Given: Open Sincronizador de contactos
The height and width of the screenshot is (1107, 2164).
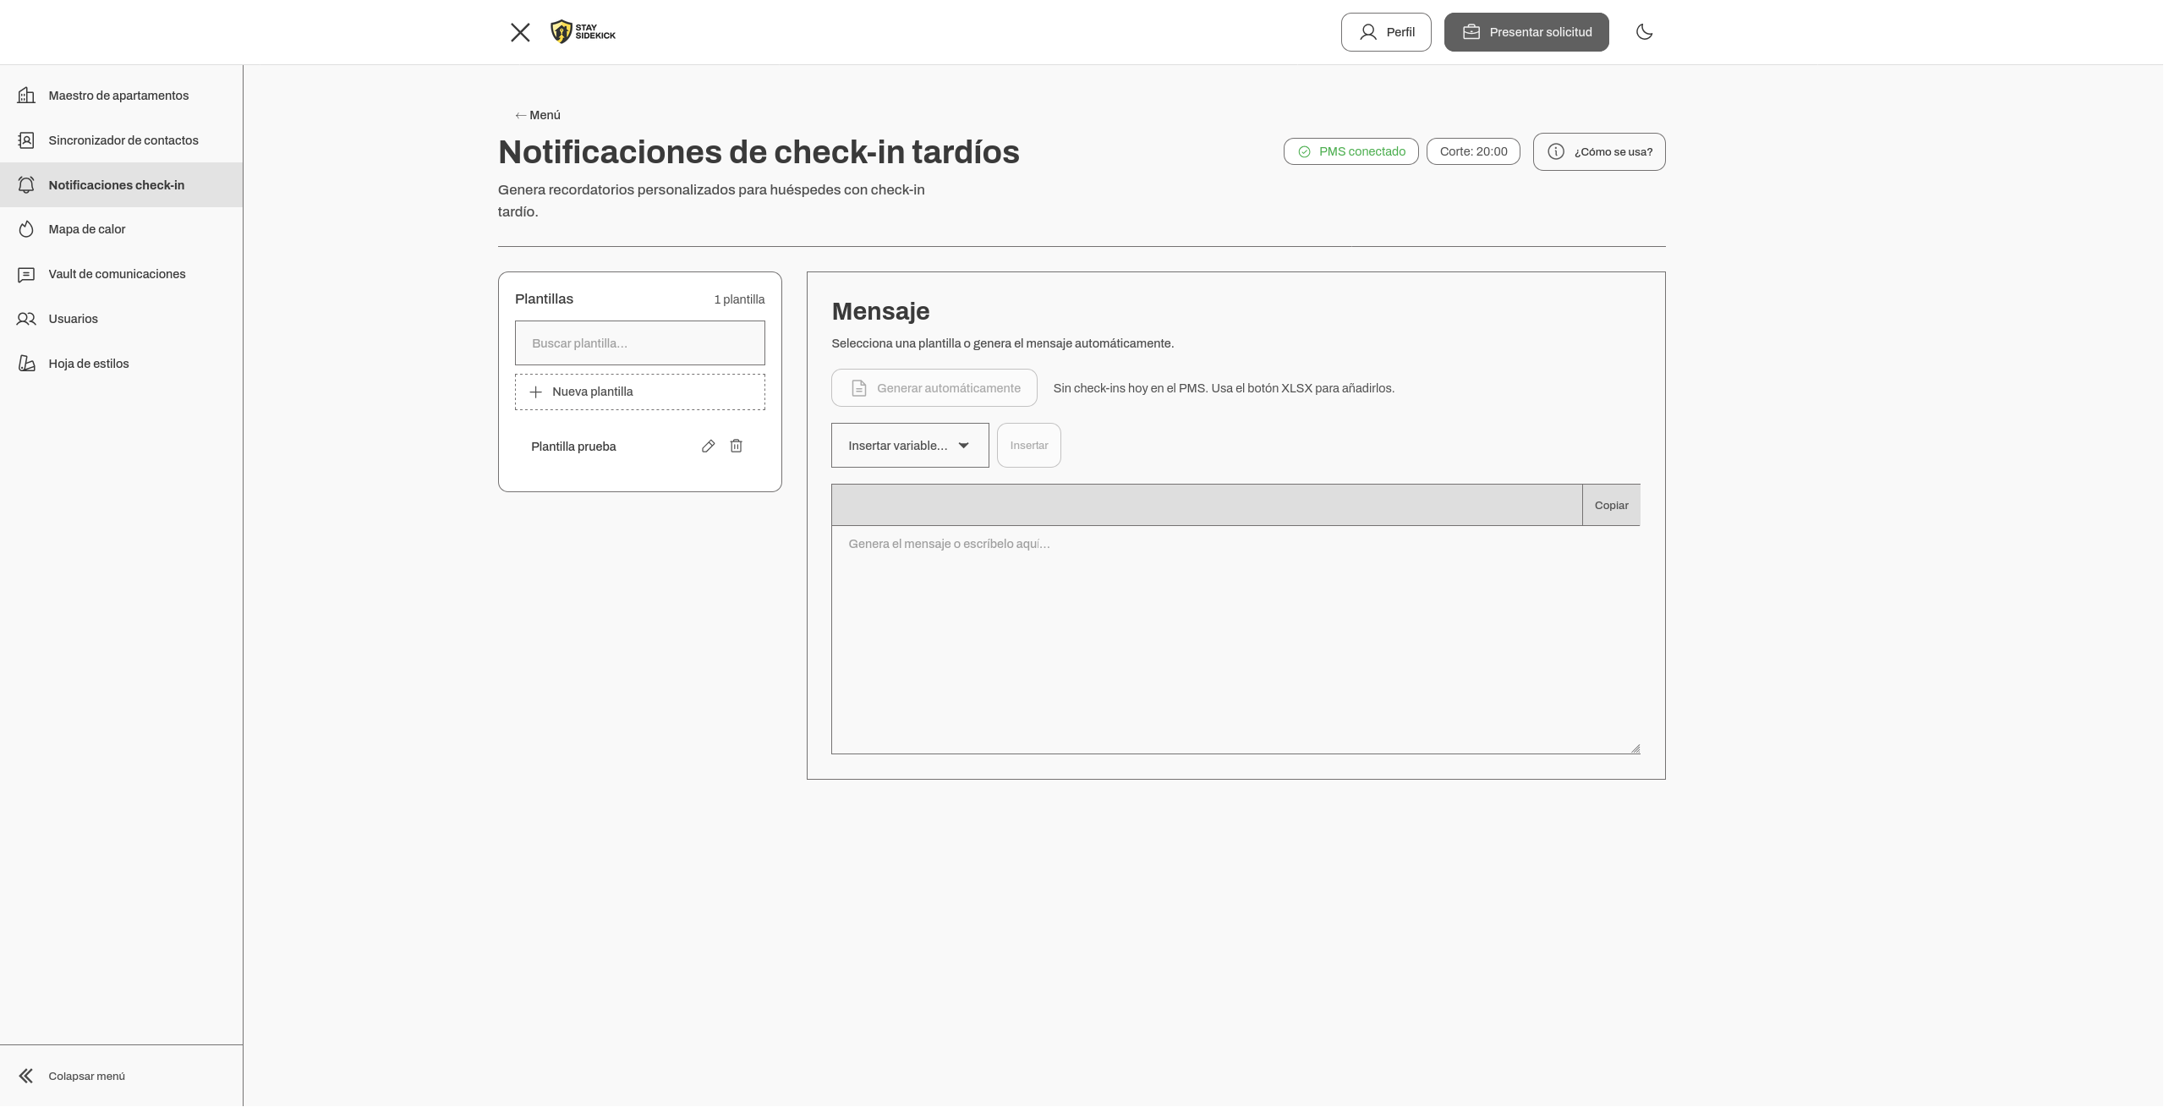Looking at the screenshot, I should click(121, 140).
